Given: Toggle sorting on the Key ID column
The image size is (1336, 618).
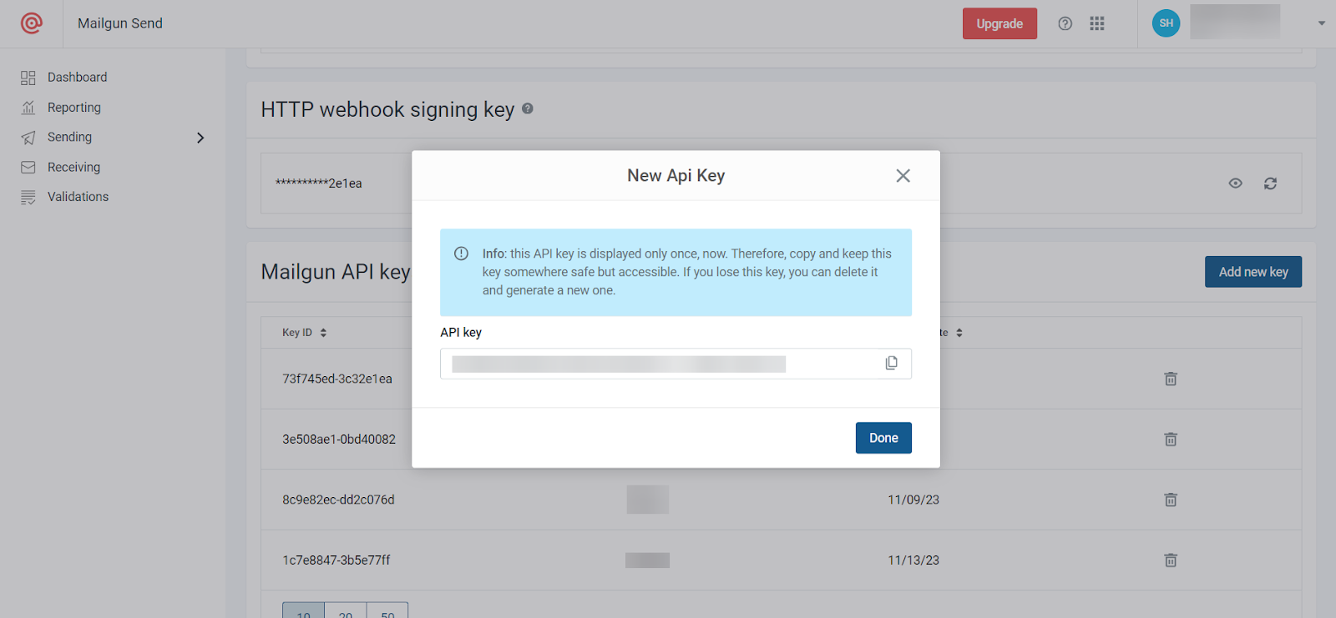Looking at the screenshot, I should click(x=324, y=332).
